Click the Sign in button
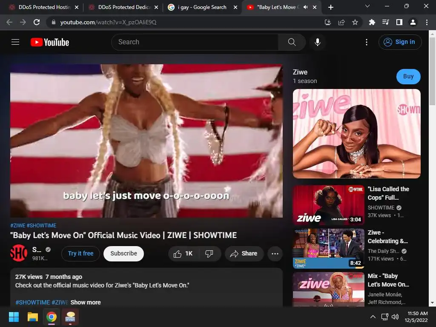Viewport: 436px width, 327px height. (x=400, y=42)
